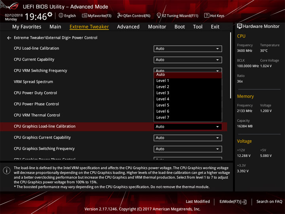Expand CPU Load-line Calibration dropdown
This screenshot has height=214, width=285.
188,49
